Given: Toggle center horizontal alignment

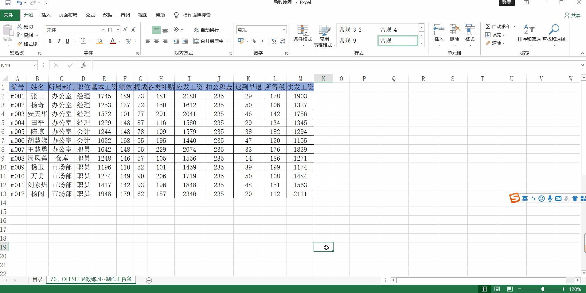Looking at the screenshot, I should [x=157, y=41].
